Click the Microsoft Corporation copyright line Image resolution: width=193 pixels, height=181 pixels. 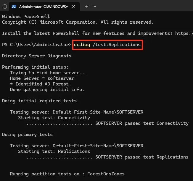pyautogui.click(x=78, y=22)
